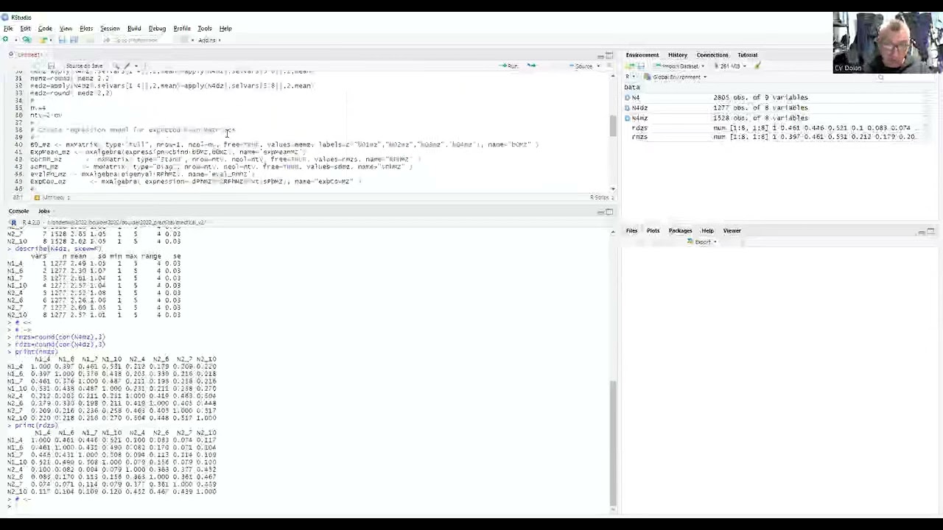943x530 pixels.
Task: Open the Help menu
Action: [225, 29]
